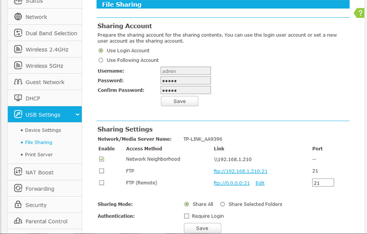The image size is (367, 234).
Task: Click the Security padlock icon
Action: (18, 205)
